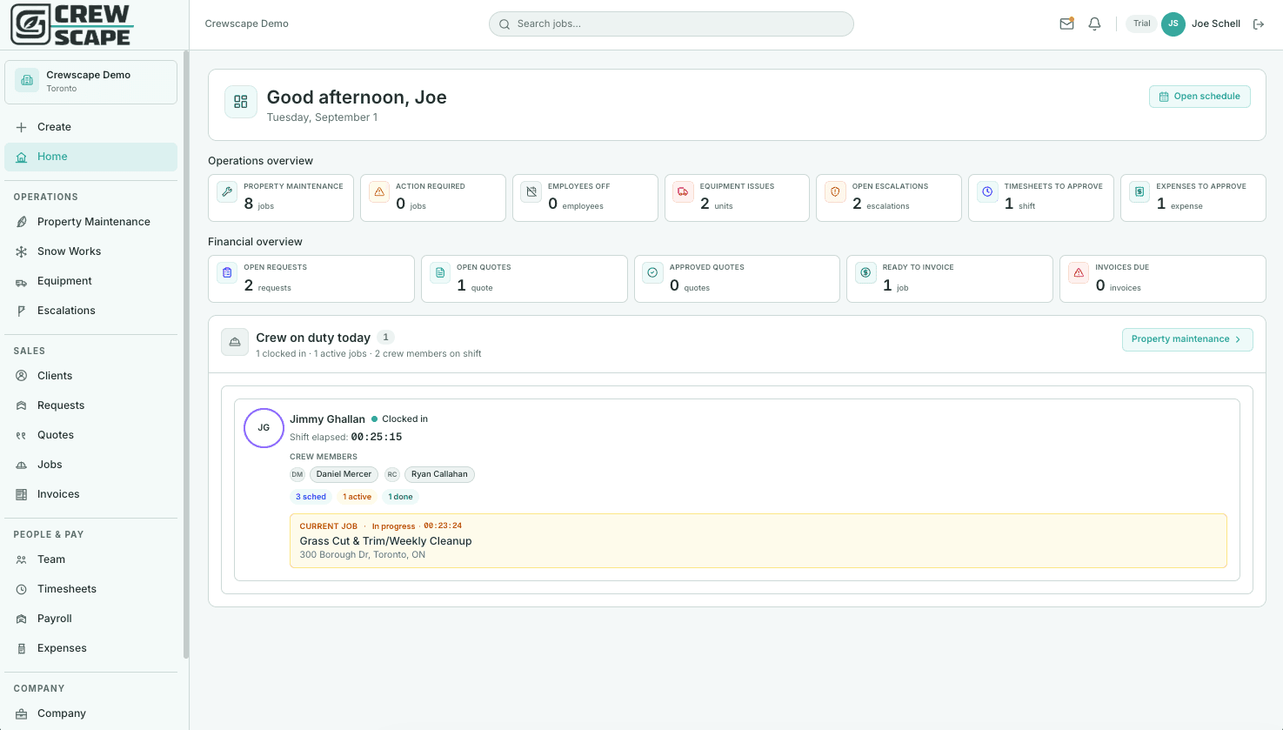Click the Equipment Issues truck icon

coord(684,192)
